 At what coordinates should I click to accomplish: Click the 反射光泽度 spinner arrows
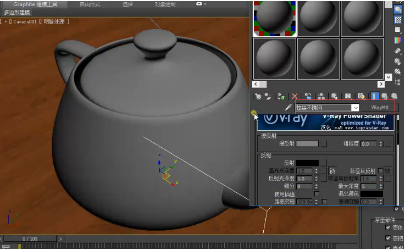317,179
